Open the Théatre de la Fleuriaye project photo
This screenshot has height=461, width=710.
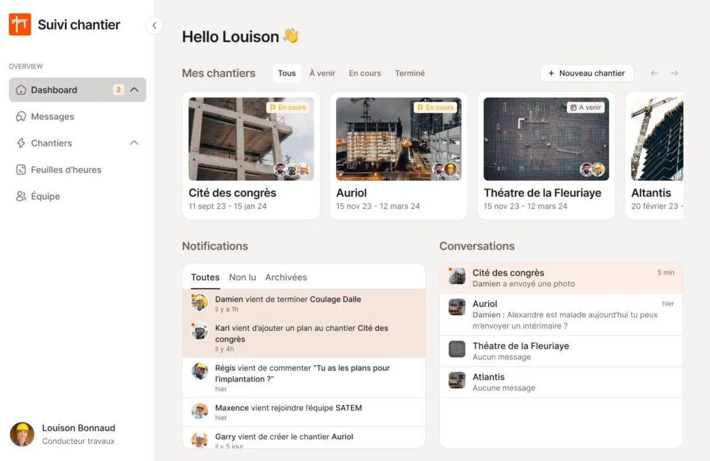546,139
